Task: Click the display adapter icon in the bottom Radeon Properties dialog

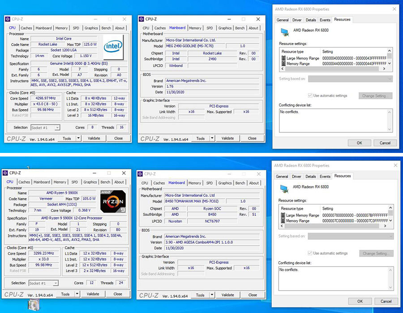Action: point(283,187)
